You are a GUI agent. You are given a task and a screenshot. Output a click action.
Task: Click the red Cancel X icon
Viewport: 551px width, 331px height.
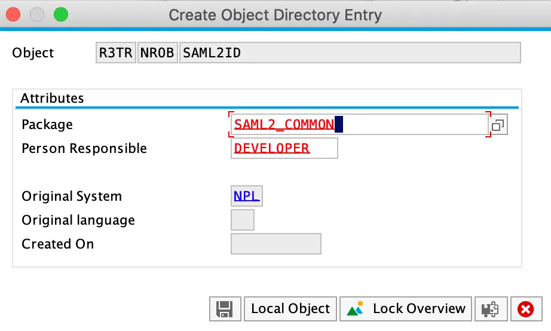(x=525, y=309)
